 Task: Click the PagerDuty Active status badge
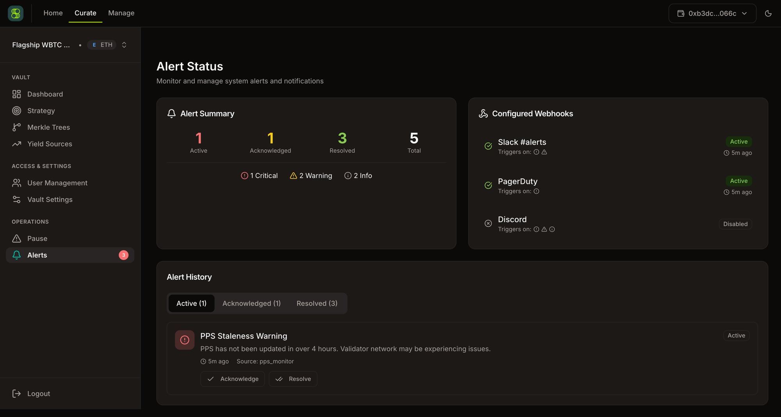point(738,181)
